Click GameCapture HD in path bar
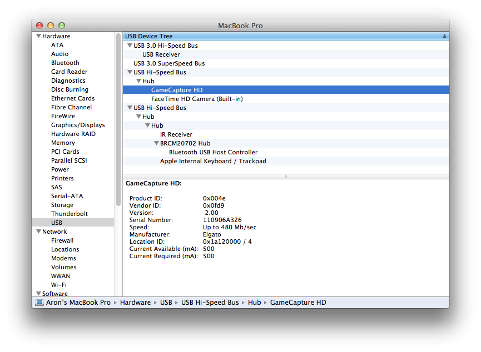The image size is (481, 352). 298,303
